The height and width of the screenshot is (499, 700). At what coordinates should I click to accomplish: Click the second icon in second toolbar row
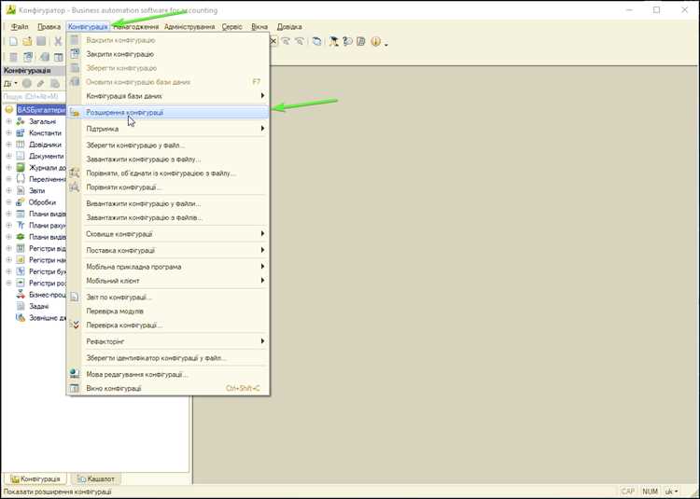28,57
